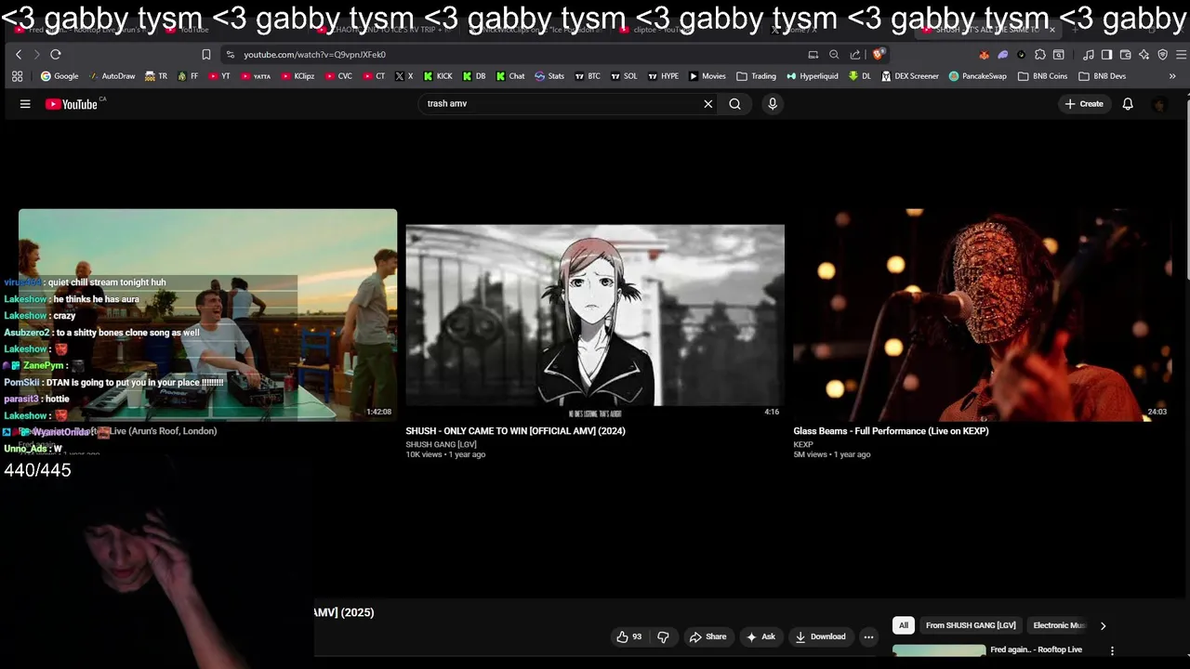Open site settings icon left of URL
The height and width of the screenshot is (669, 1190).
click(x=231, y=55)
